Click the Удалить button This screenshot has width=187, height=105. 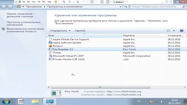[80, 31]
